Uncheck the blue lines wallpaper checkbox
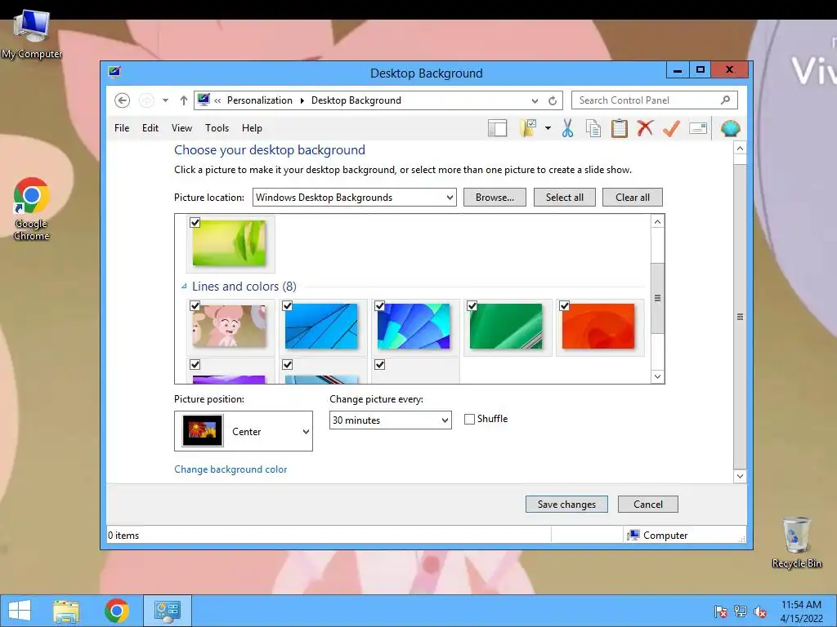Image resolution: width=837 pixels, height=627 pixels. pos(287,305)
